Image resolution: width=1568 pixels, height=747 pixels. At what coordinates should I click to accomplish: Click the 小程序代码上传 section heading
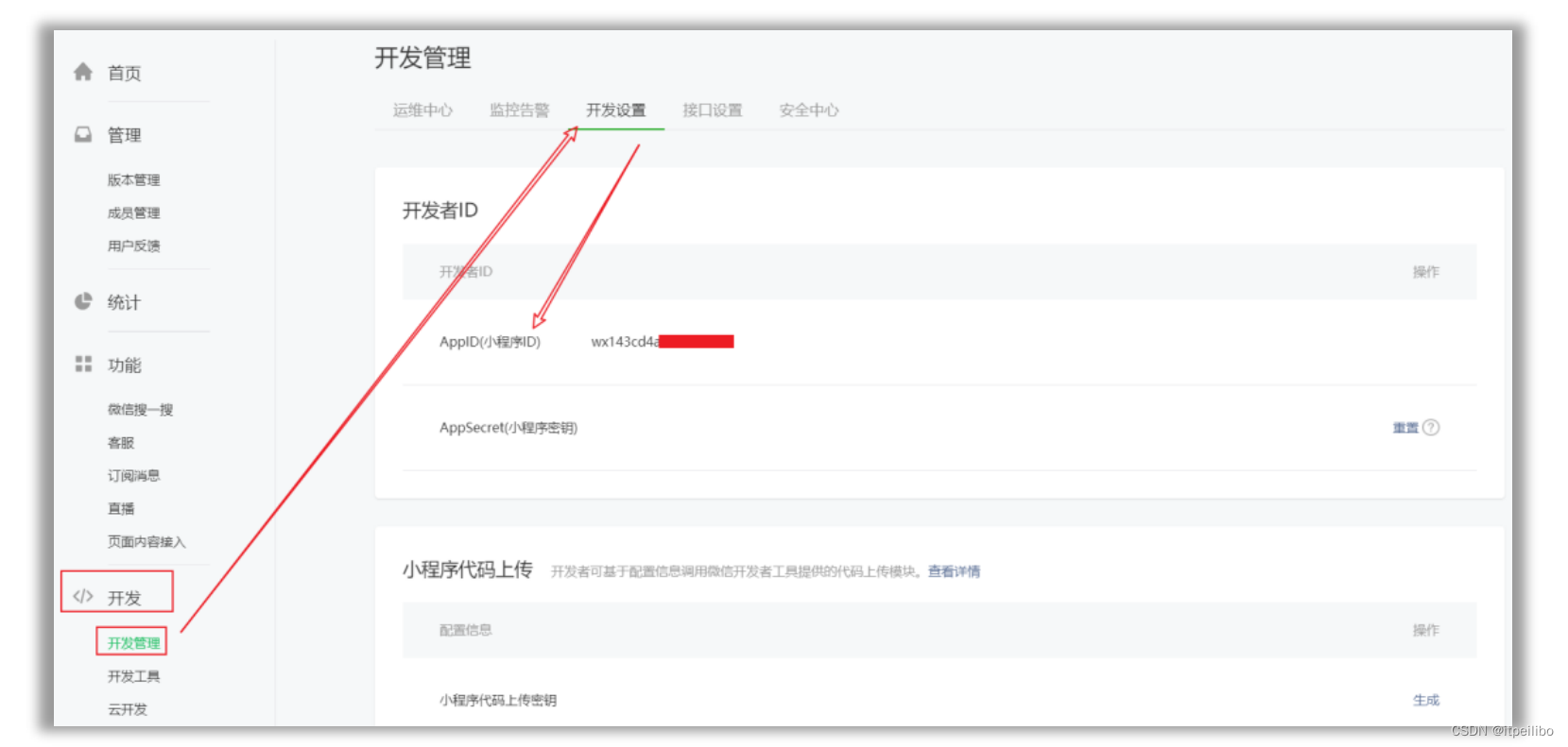coord(467,569)
